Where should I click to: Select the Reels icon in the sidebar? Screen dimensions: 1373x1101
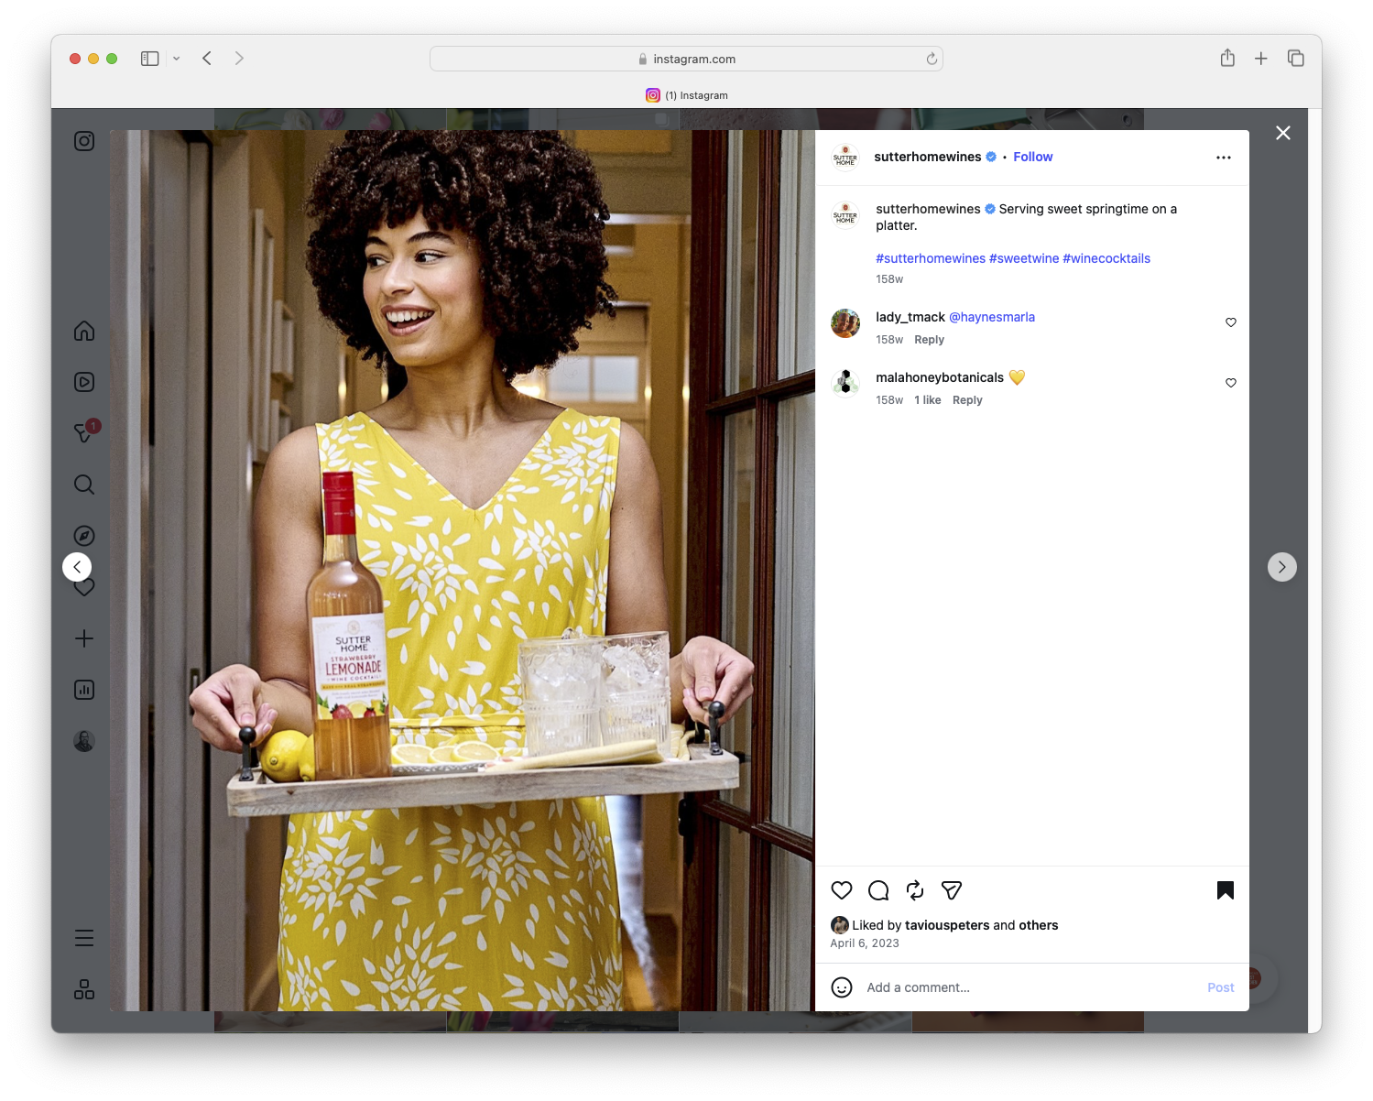point(83,382)
